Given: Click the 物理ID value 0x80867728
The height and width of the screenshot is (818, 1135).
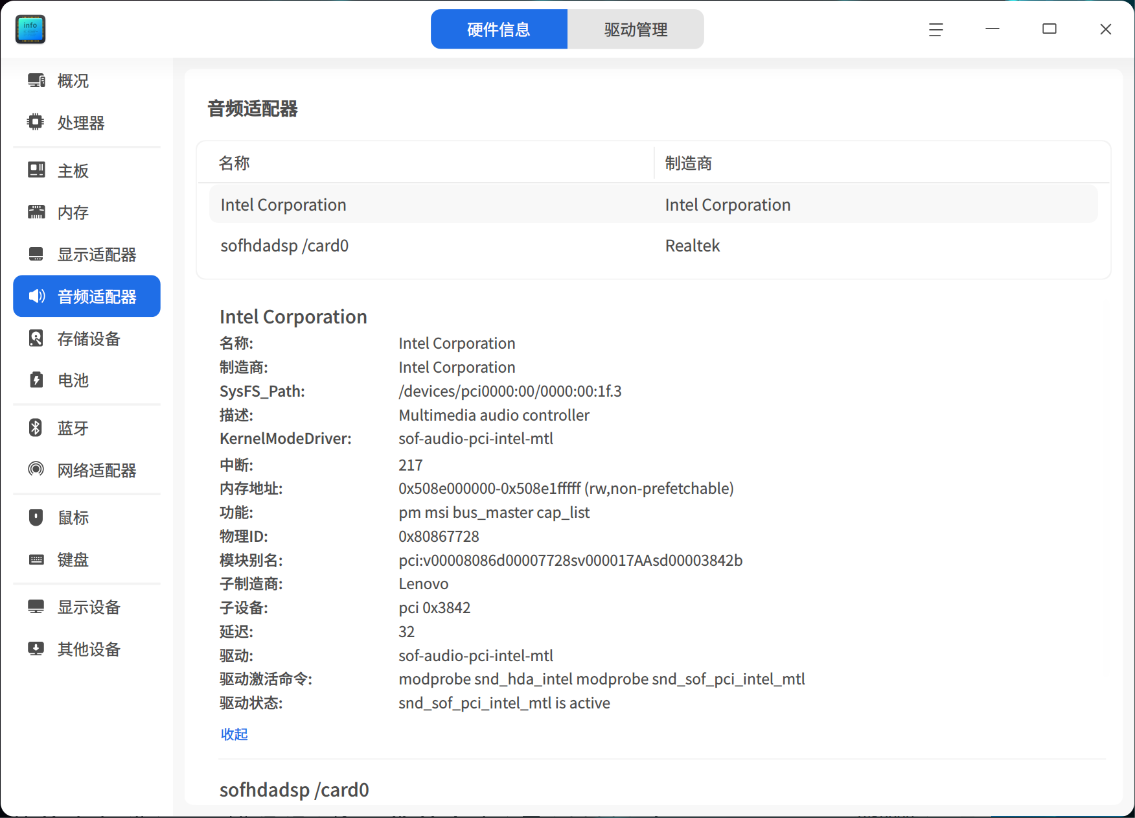Looking at the screenshot, I should tap(439, 536).
